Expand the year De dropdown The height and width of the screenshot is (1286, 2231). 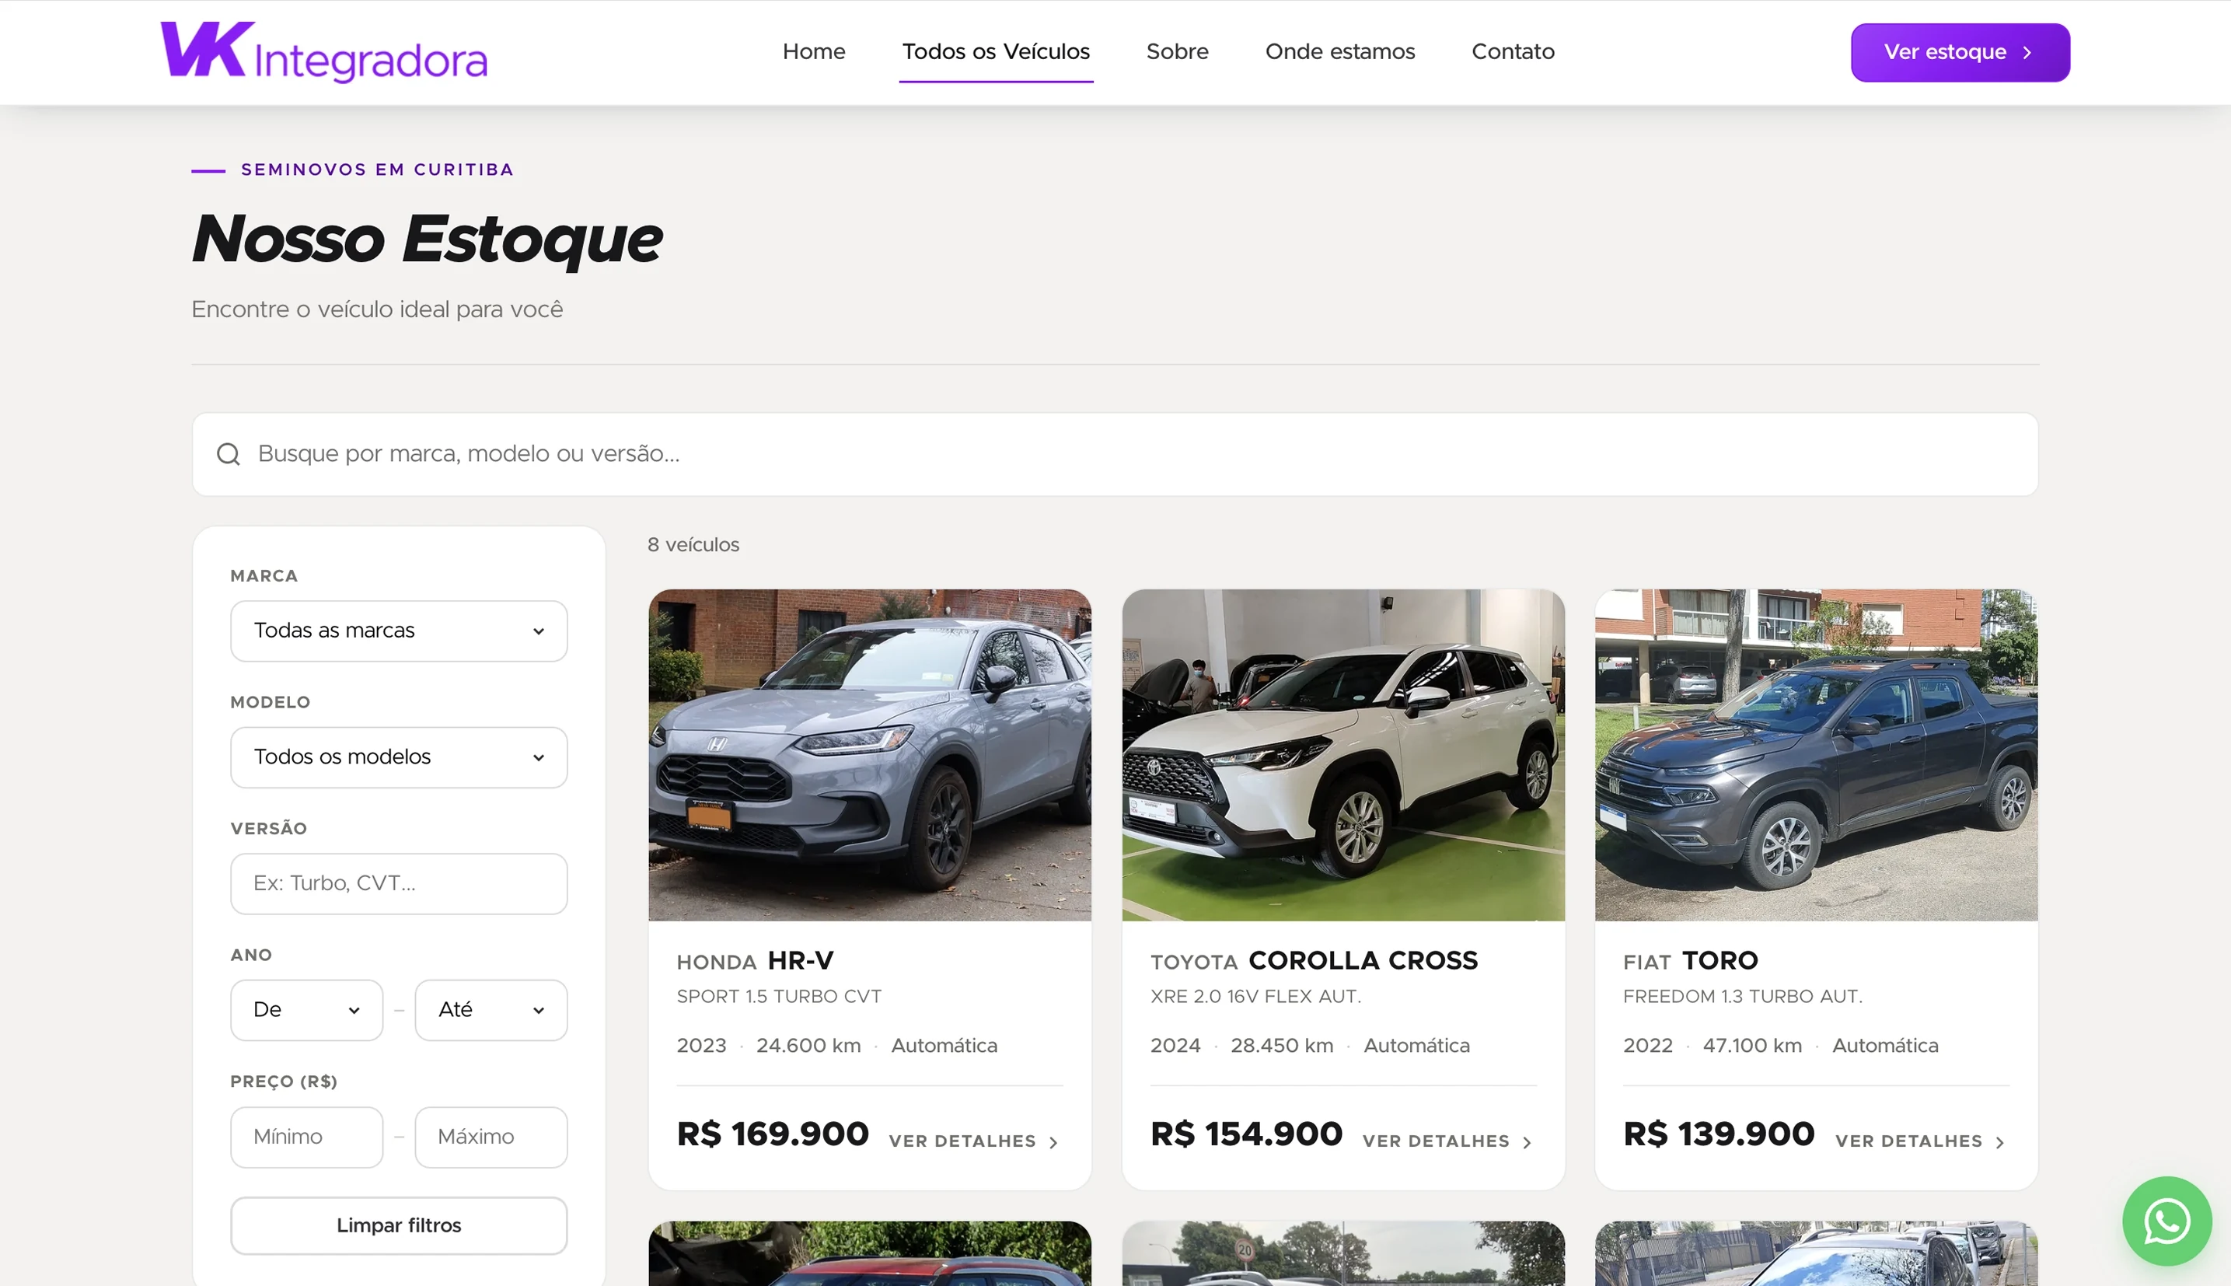306,1009
